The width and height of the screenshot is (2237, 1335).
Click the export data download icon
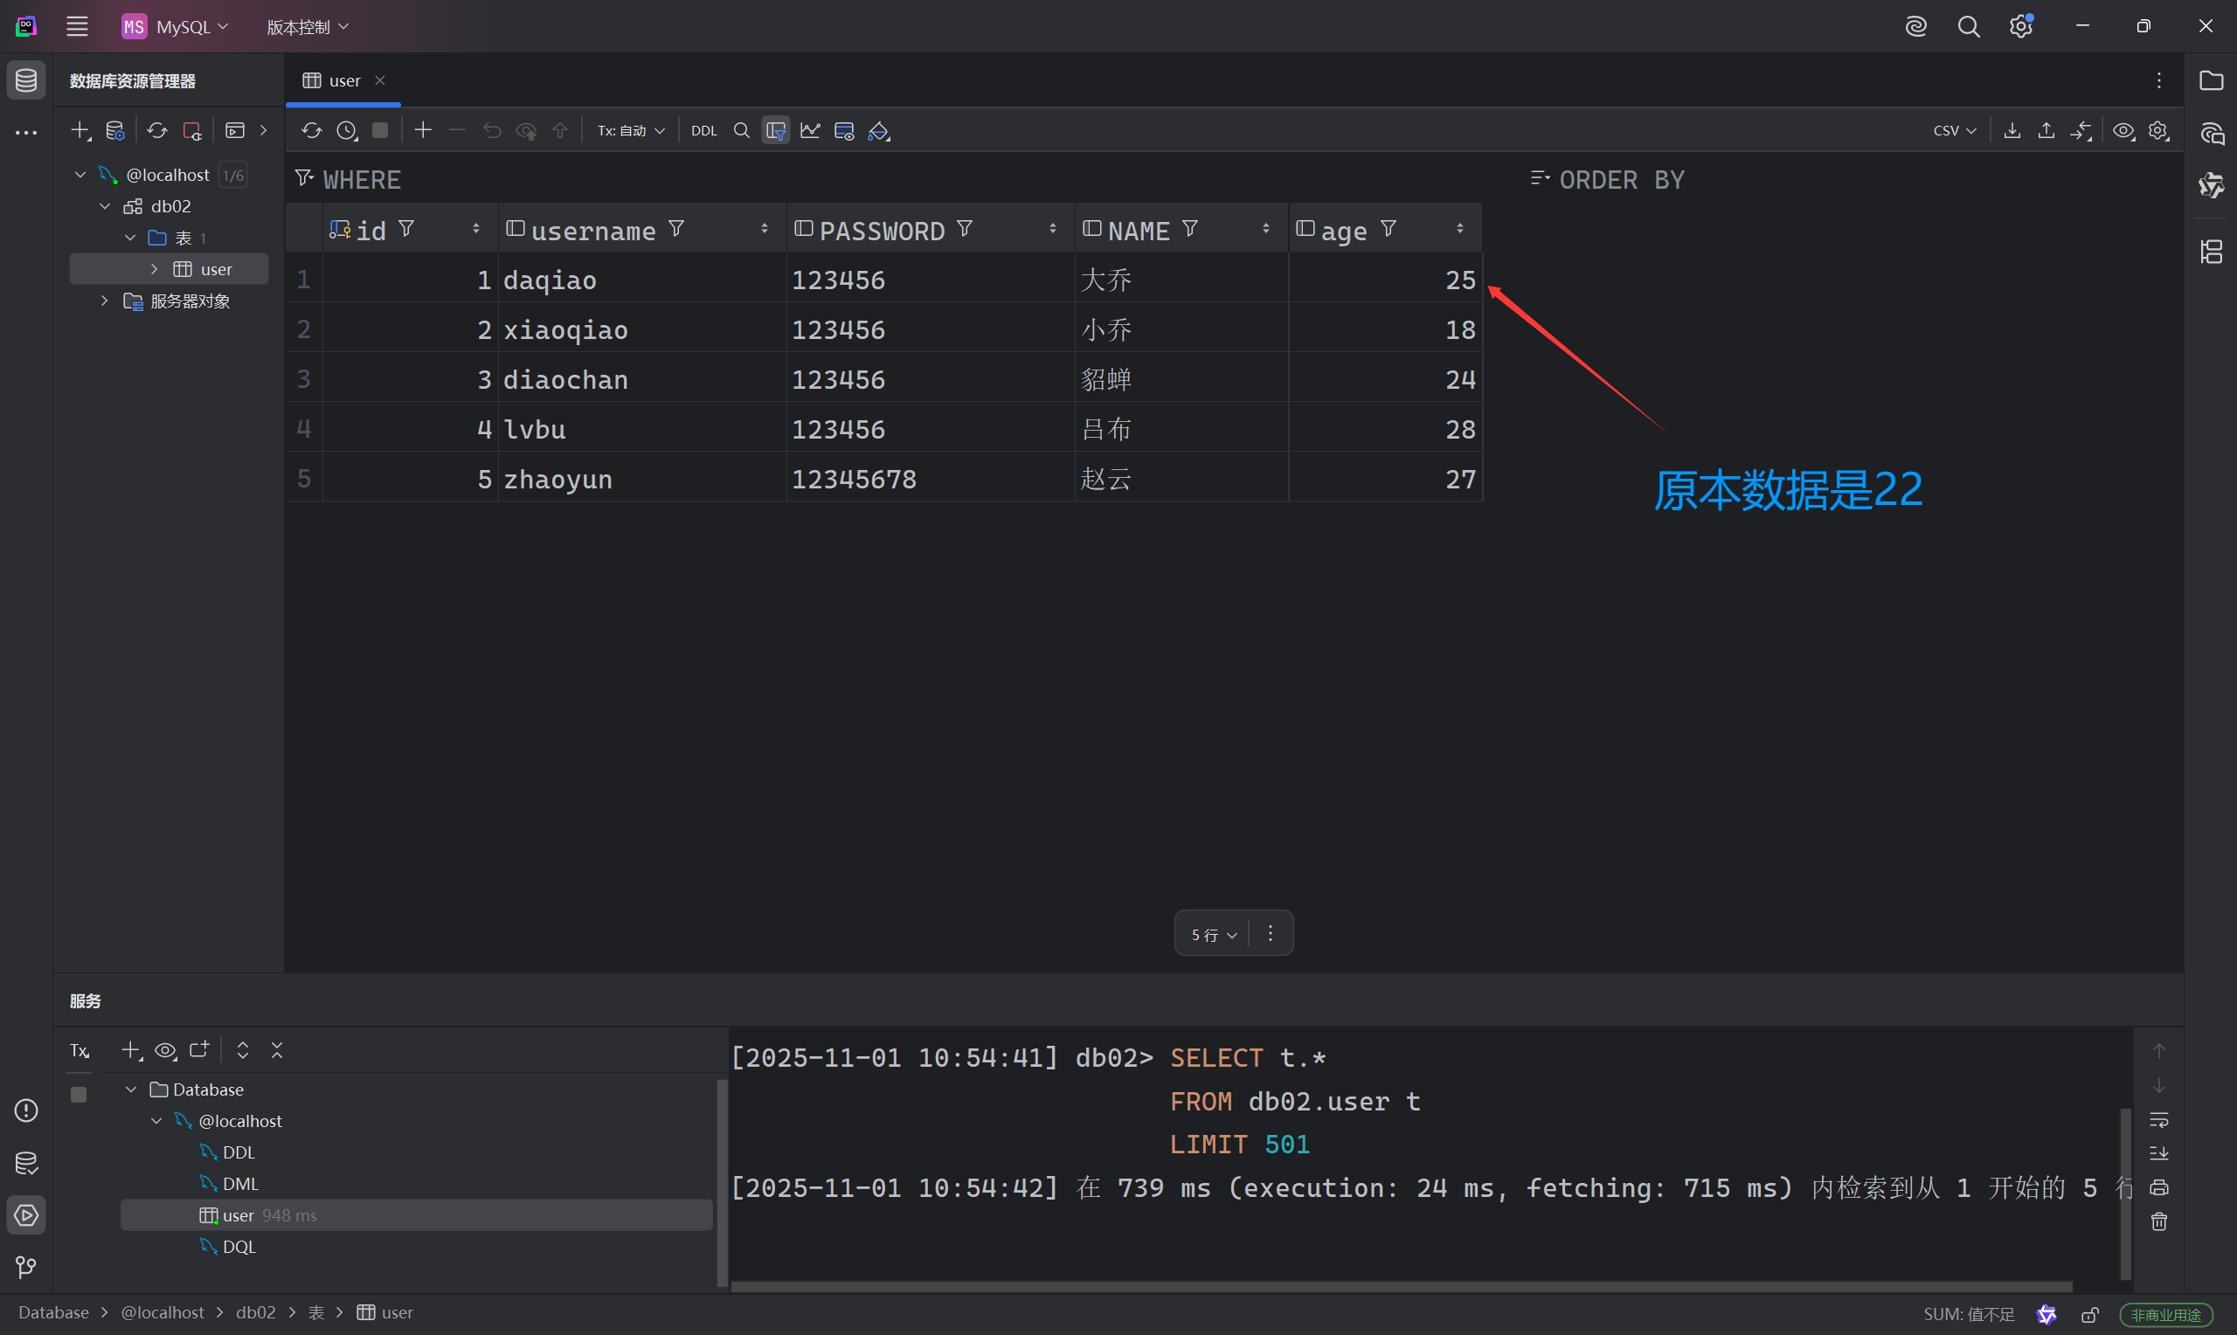(2012, 130)
